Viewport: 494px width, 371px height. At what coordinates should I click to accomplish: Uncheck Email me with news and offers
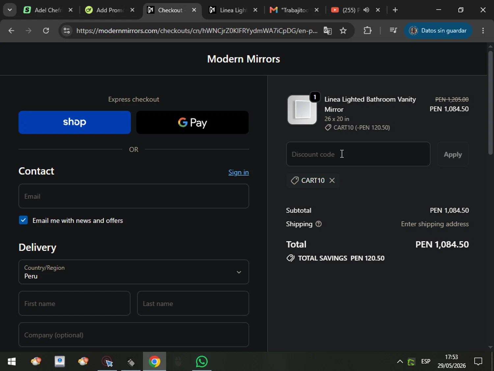(23, 220)
